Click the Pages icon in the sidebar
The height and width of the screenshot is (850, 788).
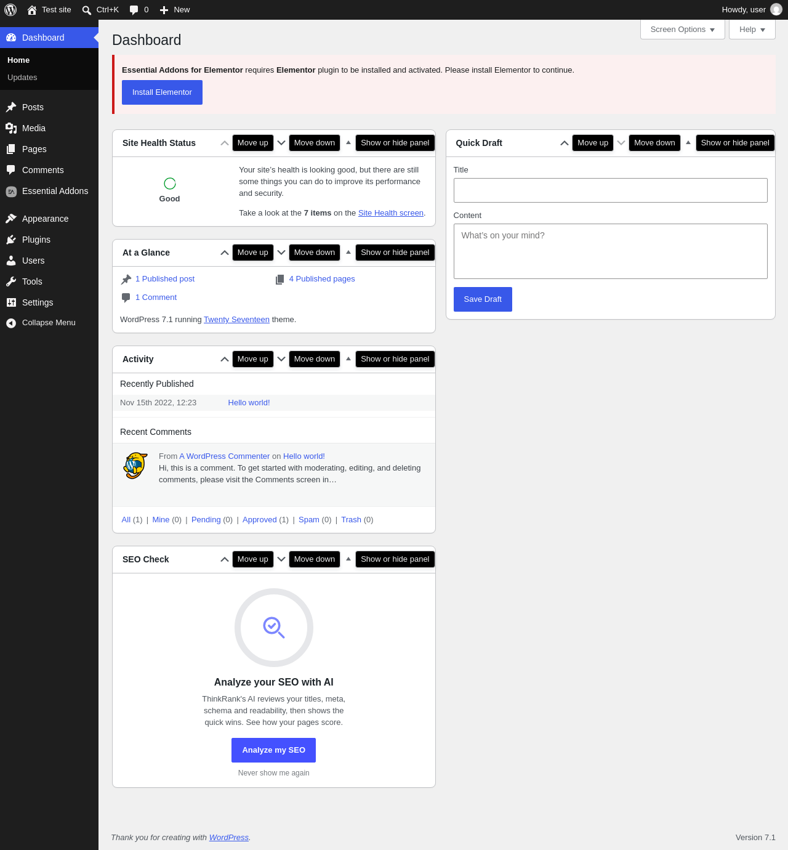point(11,149)
